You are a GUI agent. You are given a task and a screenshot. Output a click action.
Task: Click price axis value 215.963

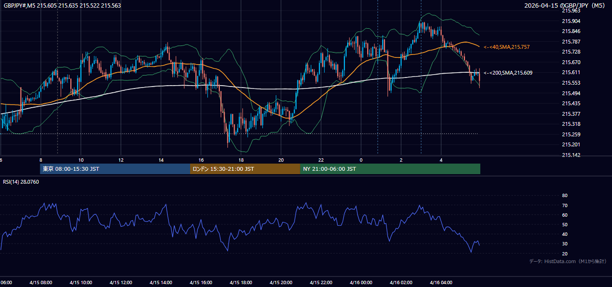(571, 11)
